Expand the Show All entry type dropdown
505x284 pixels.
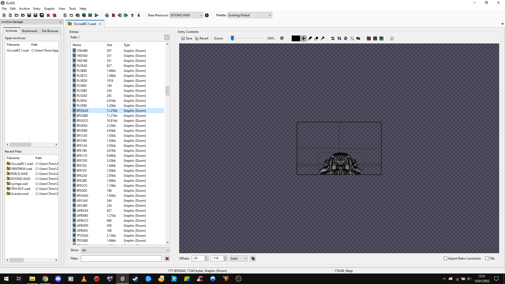pyautogui.click(x=125, y=250)
